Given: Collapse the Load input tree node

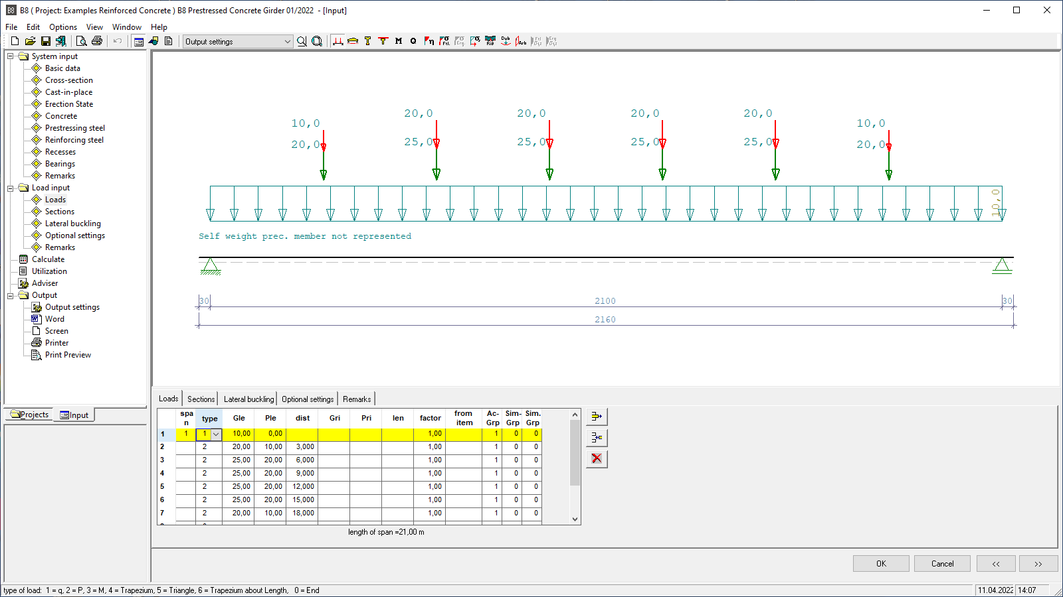Looking at the screenshot, I should tap(11, 188).
